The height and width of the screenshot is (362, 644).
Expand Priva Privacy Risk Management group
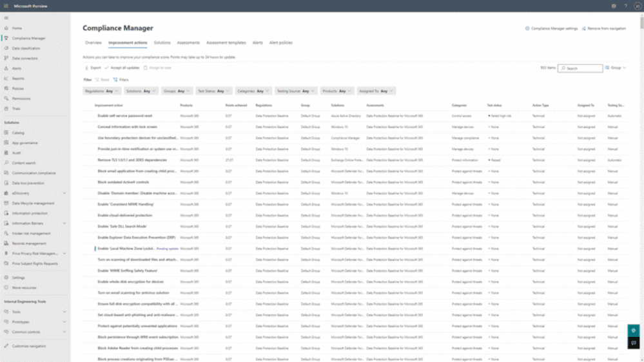click(64, 254)
